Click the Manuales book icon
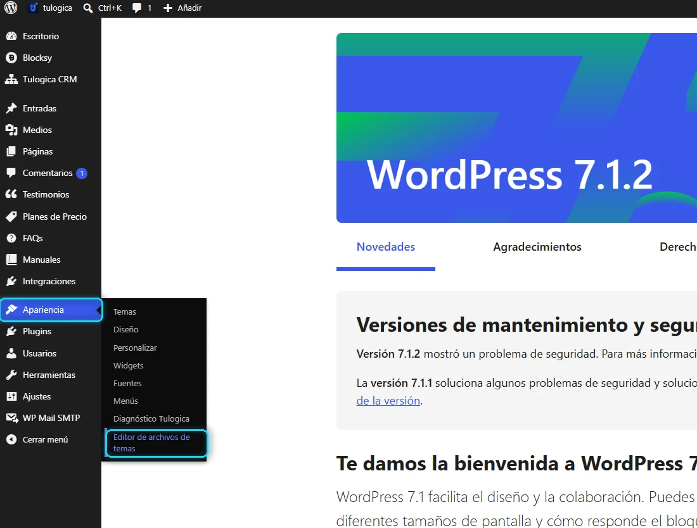Viewport: 697px width, 528px height. 11,260
